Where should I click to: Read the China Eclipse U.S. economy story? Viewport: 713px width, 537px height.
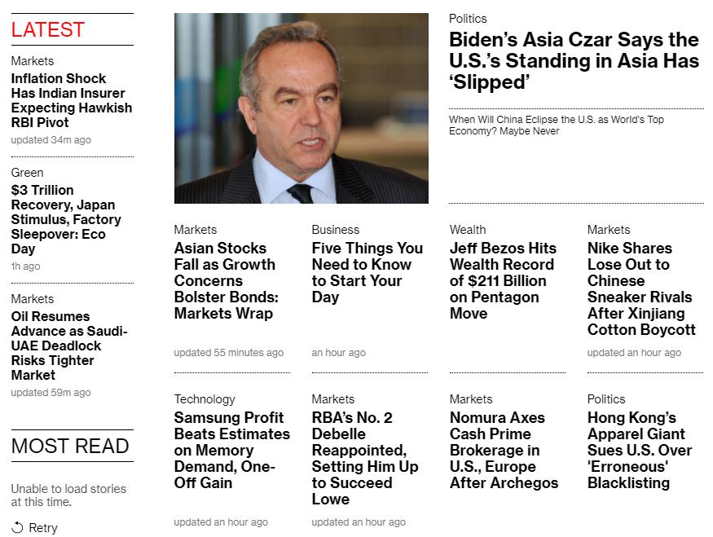tap(556, 125)
